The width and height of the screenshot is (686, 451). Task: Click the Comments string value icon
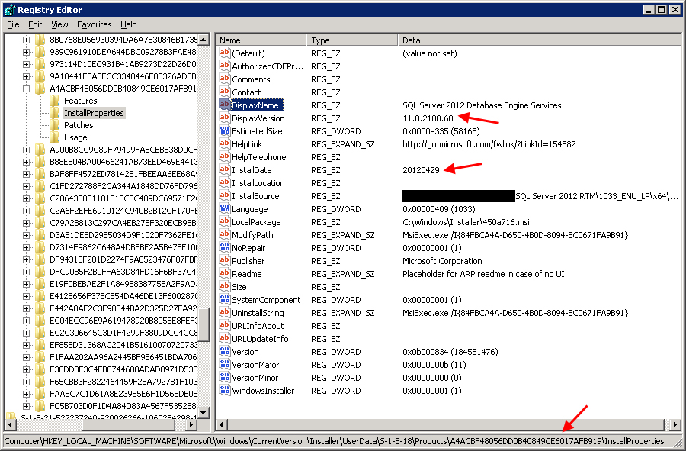coord(224,79)
